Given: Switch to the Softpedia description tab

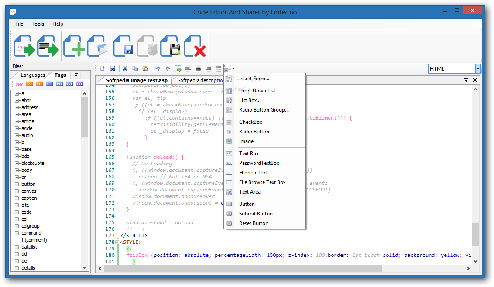Looking at the screenshot, I should click(200, 80).
